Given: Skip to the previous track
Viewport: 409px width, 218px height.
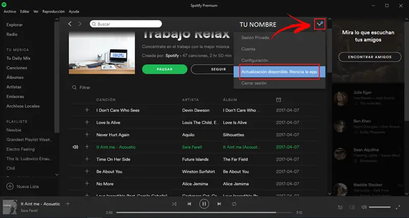Looking at the screenshot, I should [x=189, y=204].
